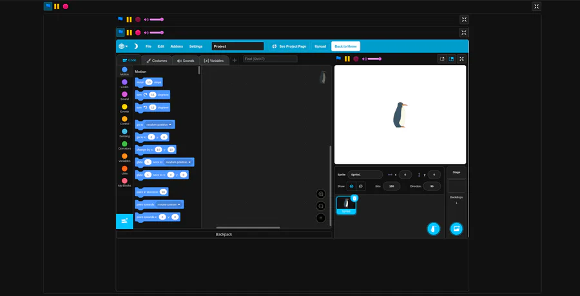Click Back to Home button

point(345,46)
